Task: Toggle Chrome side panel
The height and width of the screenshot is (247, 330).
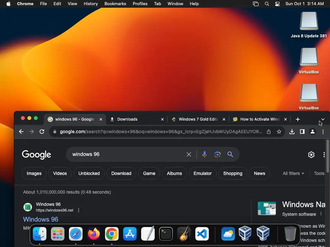Action: [x=302, y=132]
